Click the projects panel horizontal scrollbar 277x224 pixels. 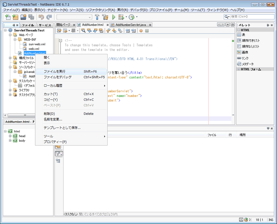[x=21, y=115]
